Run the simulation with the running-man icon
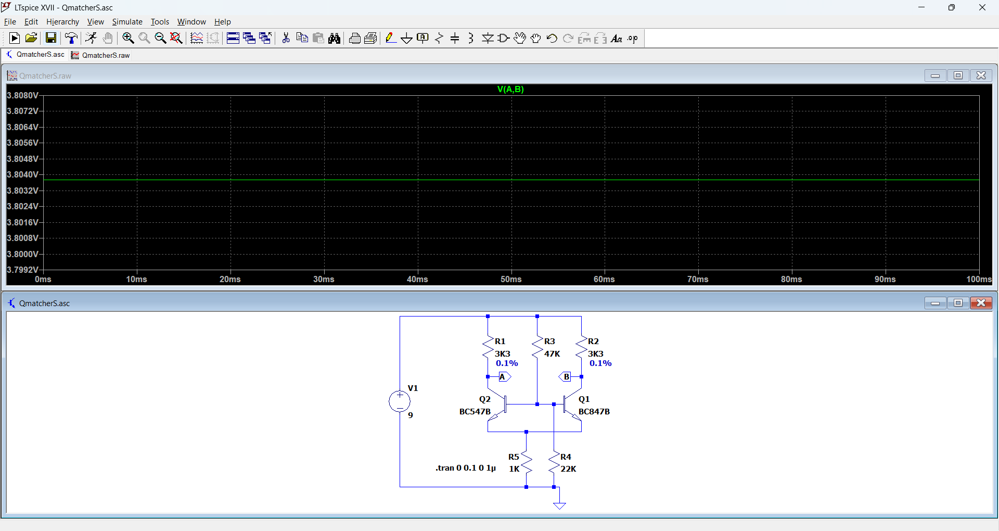999x531 pixels. point(91,38)
